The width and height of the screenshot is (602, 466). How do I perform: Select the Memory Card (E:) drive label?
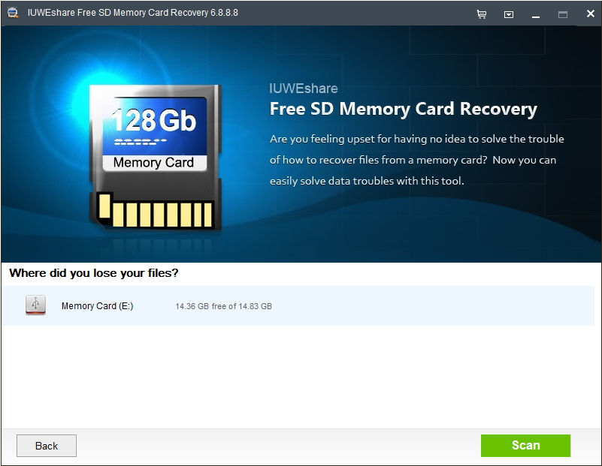tap(97, 306)
